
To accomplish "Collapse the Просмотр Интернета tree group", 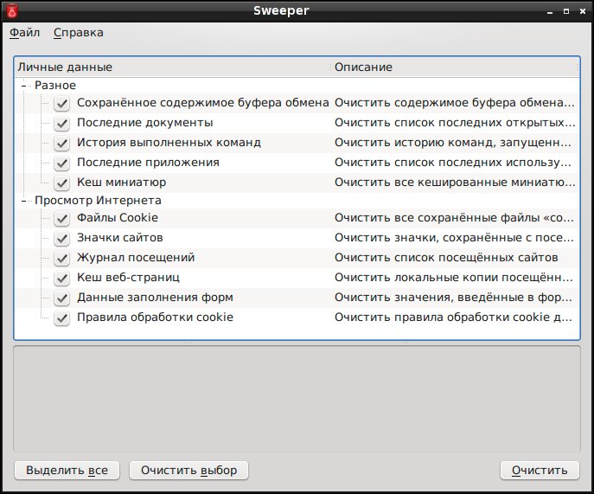I will pos(24,201).
